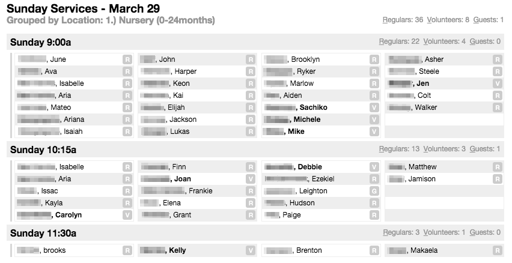Viewport: 512px width, 263px height.
Task: Click the R badge next to June
Action: (x=127, y=59)
